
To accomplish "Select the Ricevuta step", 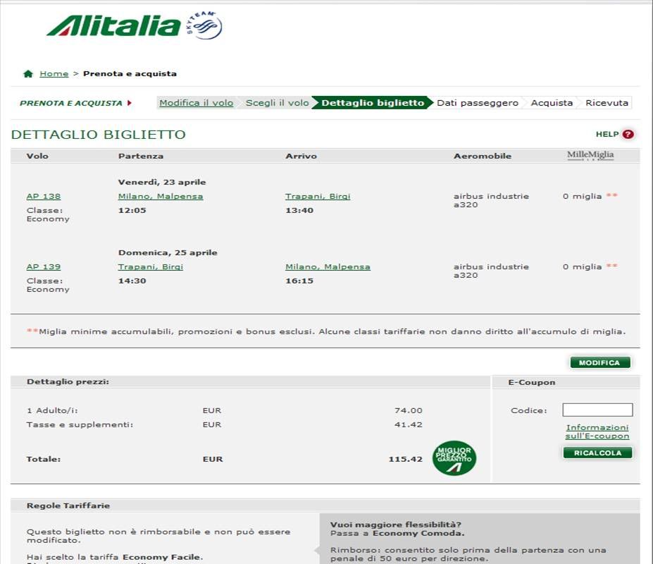I will click(607, 103).
